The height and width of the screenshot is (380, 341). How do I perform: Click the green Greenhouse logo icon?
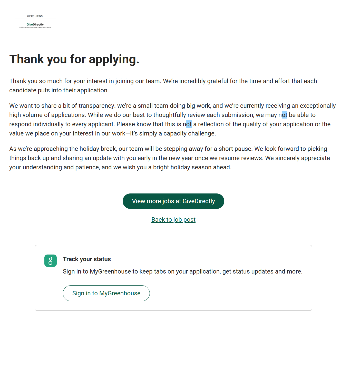point(51,261)
